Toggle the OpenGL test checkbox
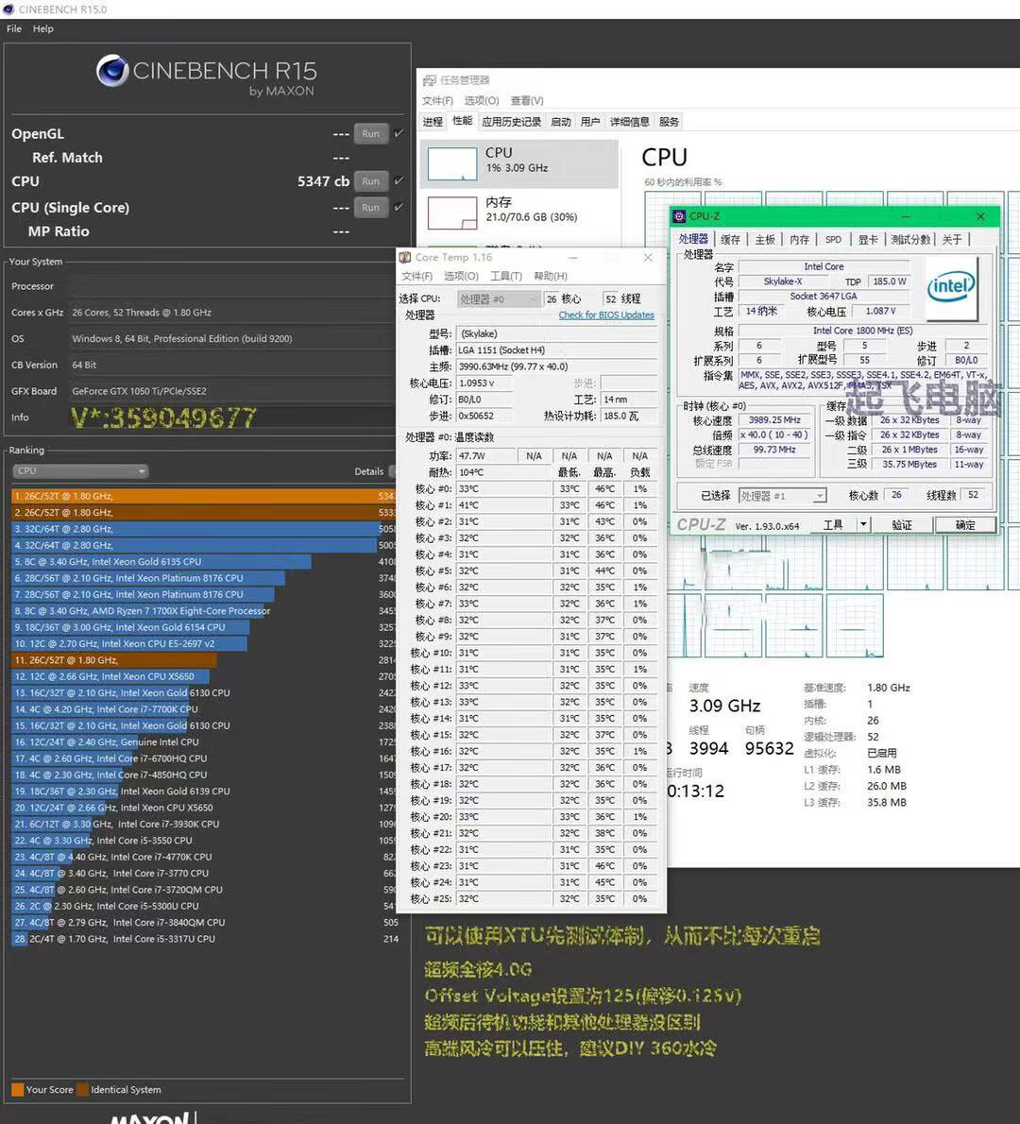Screen dimensions: 1020x1124 399,133
